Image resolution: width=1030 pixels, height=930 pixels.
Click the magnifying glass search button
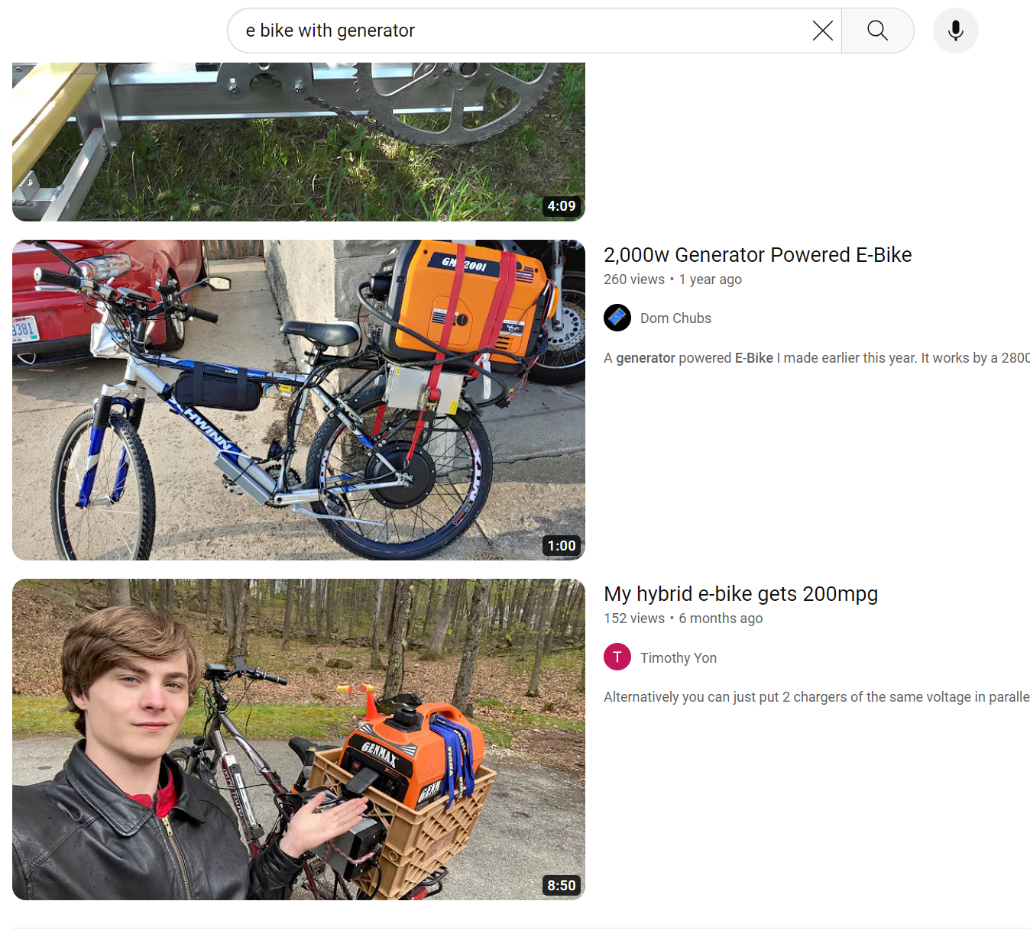(x=878, y=31)
